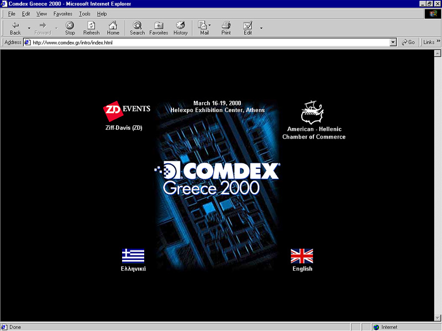Viewport: 442px width, 331px height.
Task: Click the page icon in the address bar
Action: click(27, 42)
